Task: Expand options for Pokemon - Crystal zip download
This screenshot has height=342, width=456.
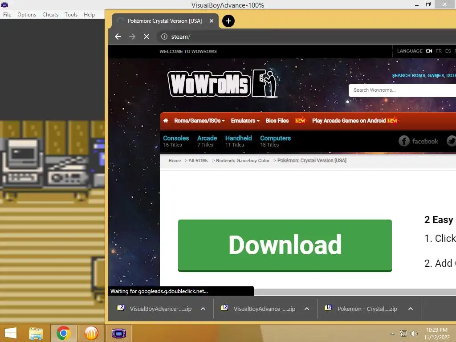Action: coord(410,309)
